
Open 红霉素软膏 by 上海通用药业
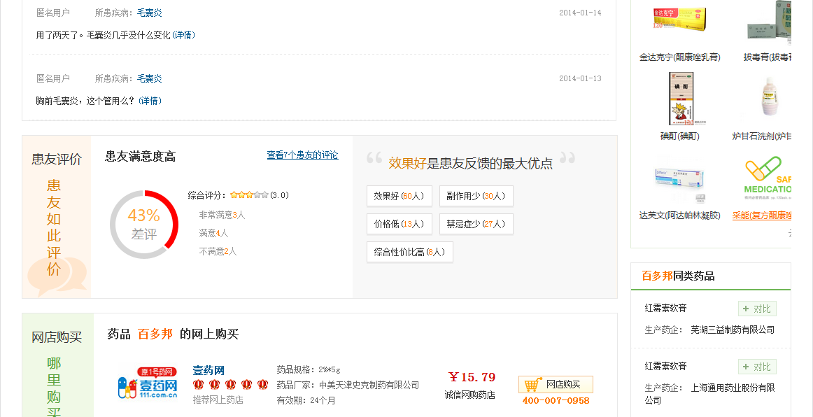tap(666, 366)
